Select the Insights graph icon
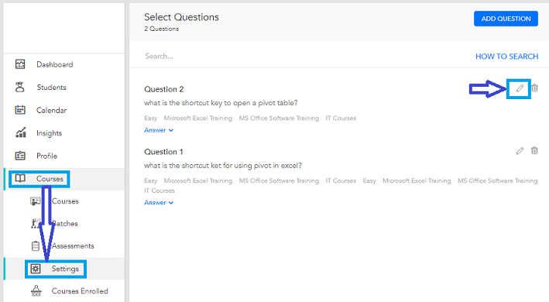Viewport: 549px width, 302px height. (21, 132)
